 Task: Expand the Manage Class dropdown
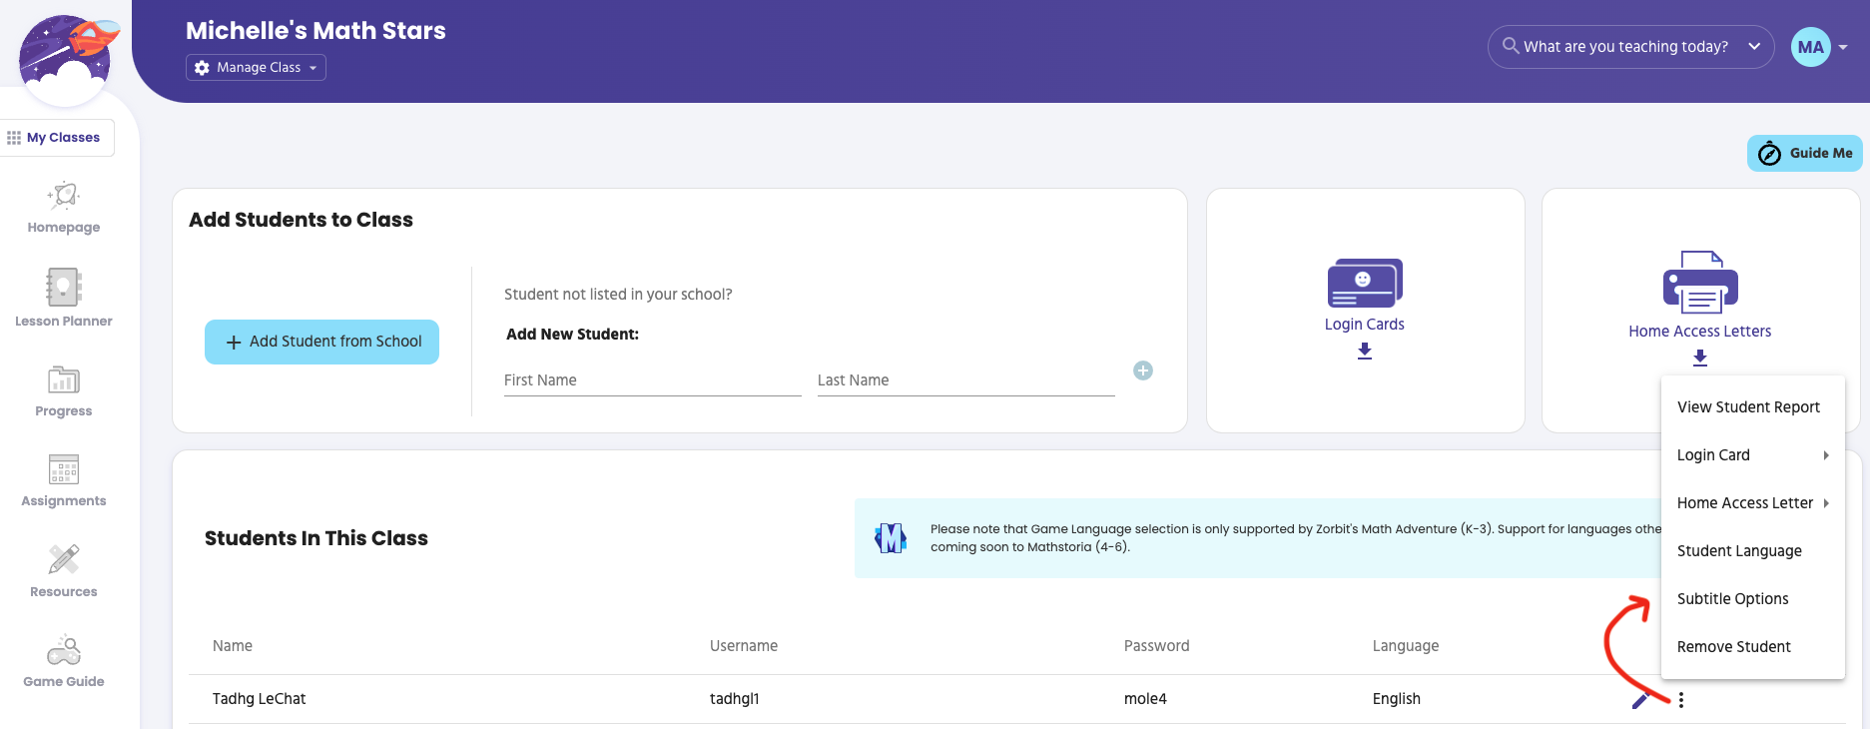tap(256, 67)
